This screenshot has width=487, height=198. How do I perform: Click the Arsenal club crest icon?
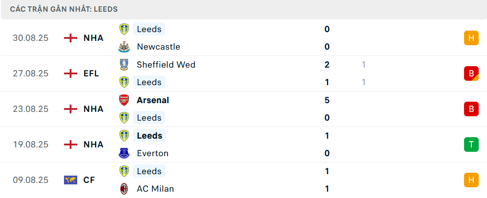[124, 100]
